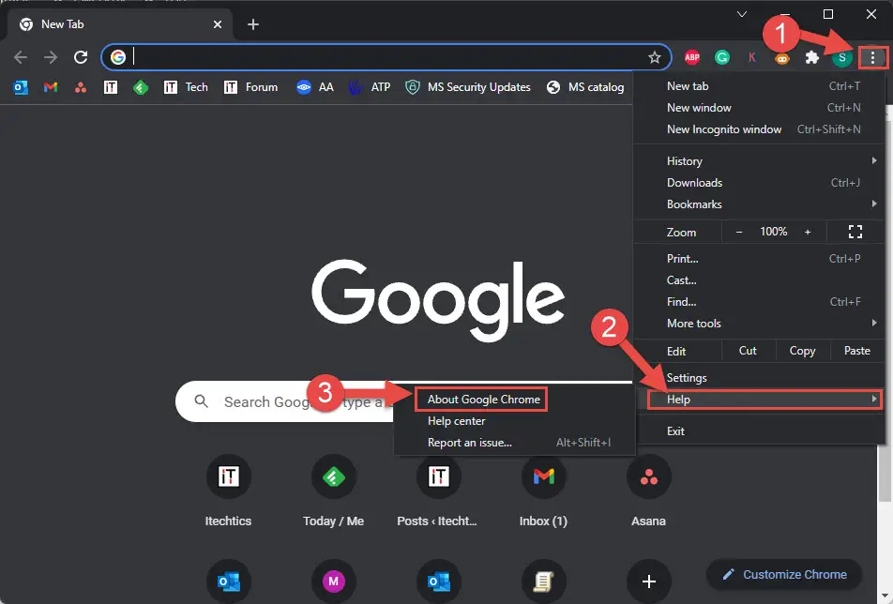
Task: Open Settings from the menu
Action: (760, 378)
